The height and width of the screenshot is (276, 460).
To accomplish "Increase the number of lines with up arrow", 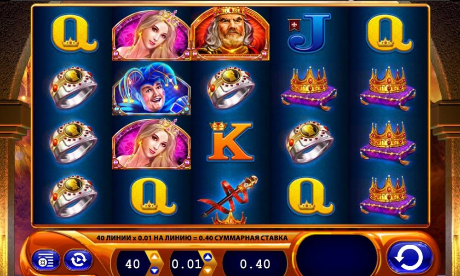I will 154,256.
